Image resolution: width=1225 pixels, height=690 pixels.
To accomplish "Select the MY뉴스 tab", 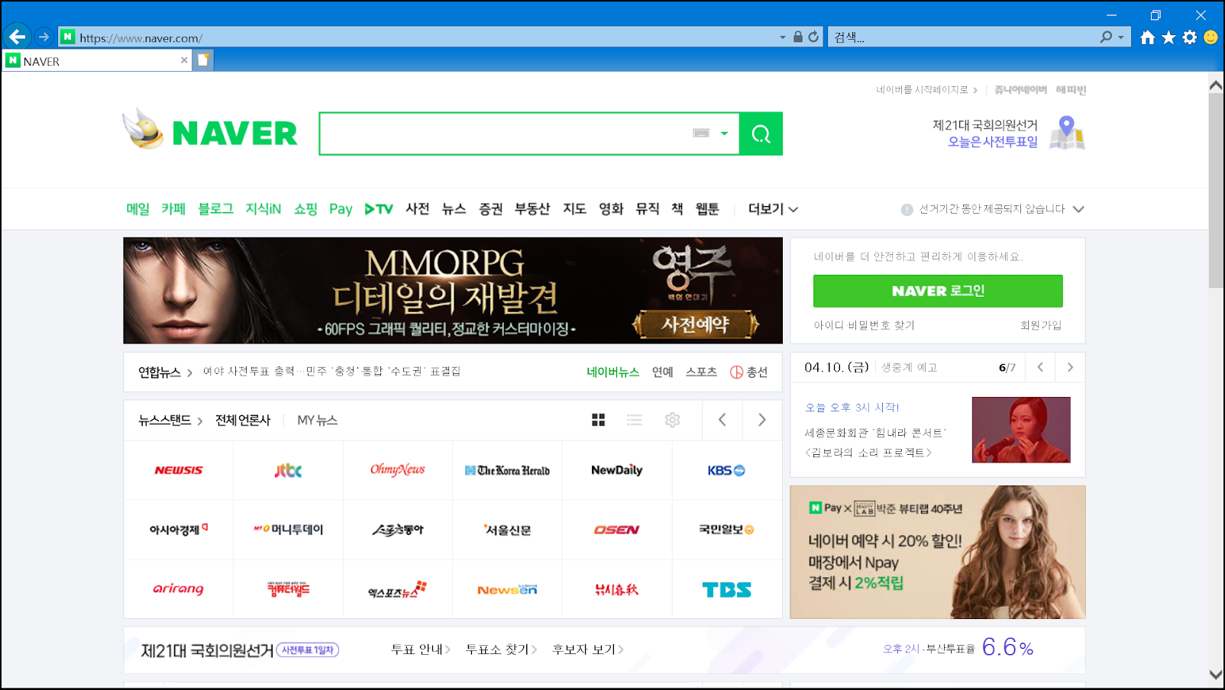I will point(318,420).
